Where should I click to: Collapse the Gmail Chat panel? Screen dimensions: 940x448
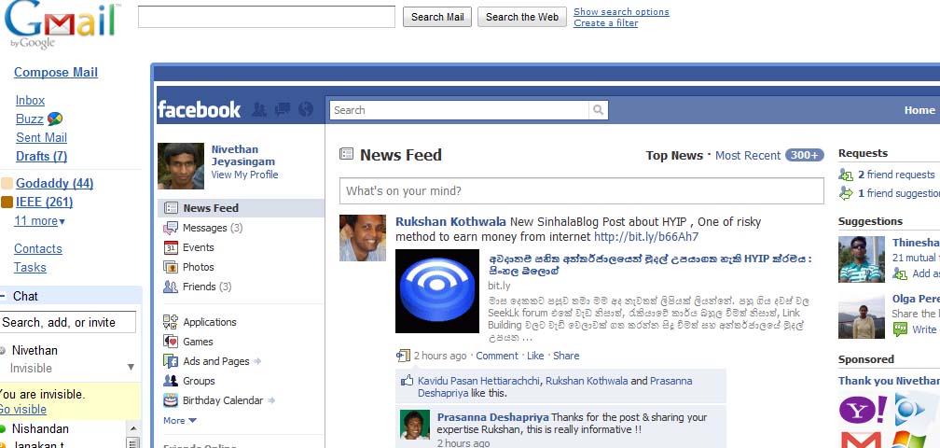click(x=4, y=296)
